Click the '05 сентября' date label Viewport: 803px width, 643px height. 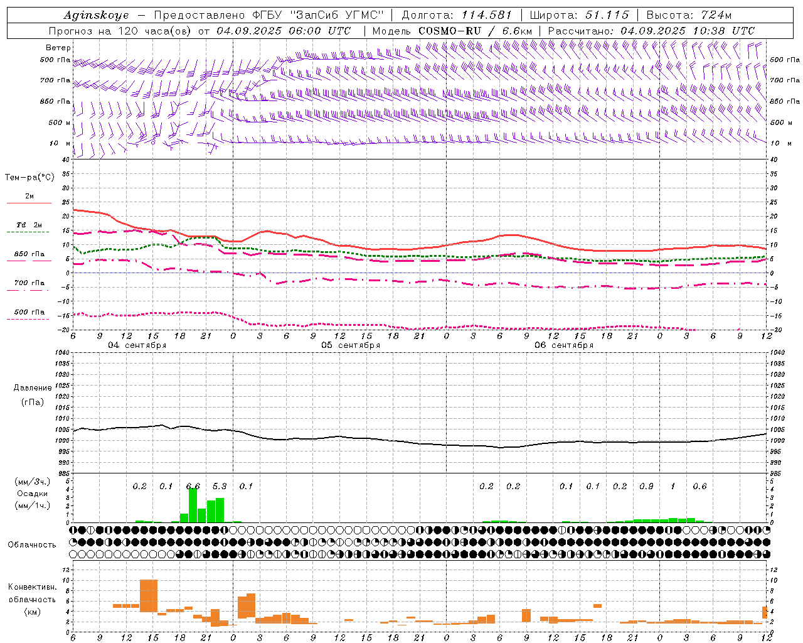click(x=350, y=345)
